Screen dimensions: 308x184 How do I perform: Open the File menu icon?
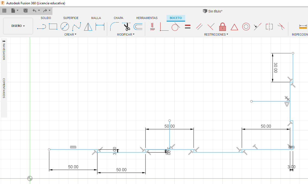[13, 11]
